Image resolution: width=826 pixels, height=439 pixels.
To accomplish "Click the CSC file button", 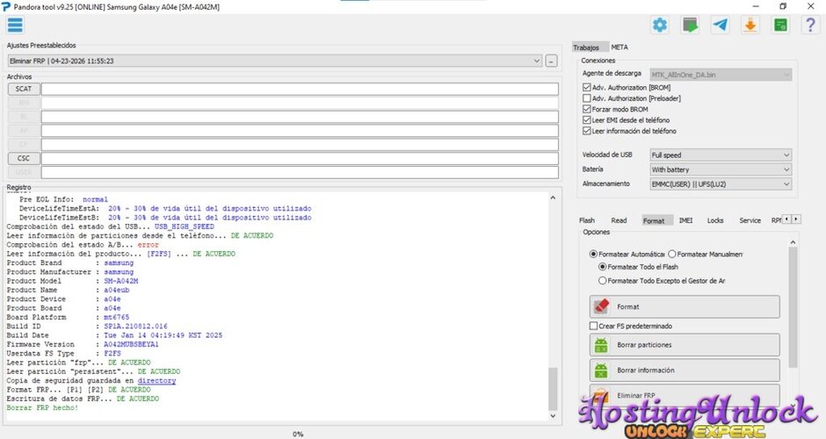I will point(24,158).
